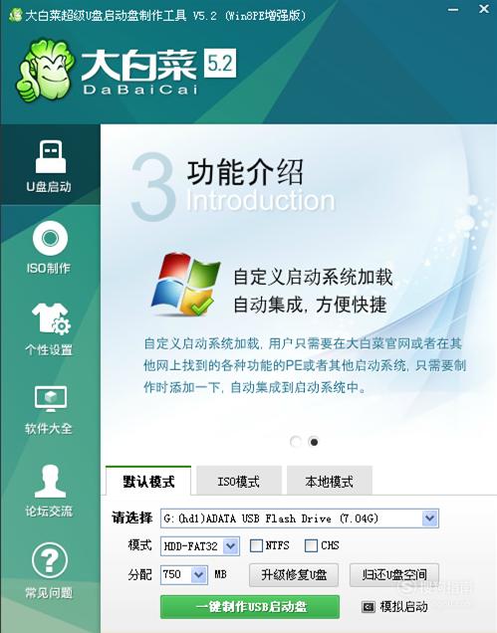Switch to the 本地模式 tab

click(330, 481)
